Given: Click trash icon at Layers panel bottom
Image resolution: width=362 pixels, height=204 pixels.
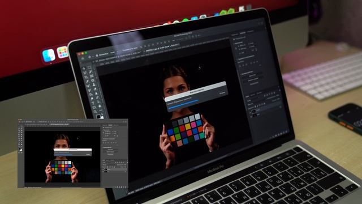Looking at the screenshot, I should 287,131.
